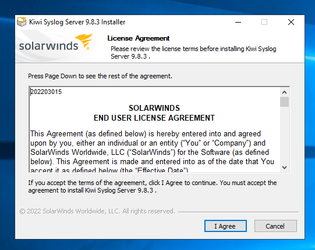
Task: Click the line starting "This Agreement (as defined below)"
Action: [x=146, y=134]
